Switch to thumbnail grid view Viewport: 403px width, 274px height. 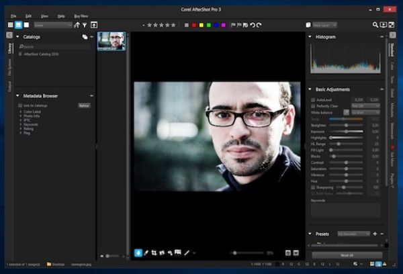(x=11, y=25)
